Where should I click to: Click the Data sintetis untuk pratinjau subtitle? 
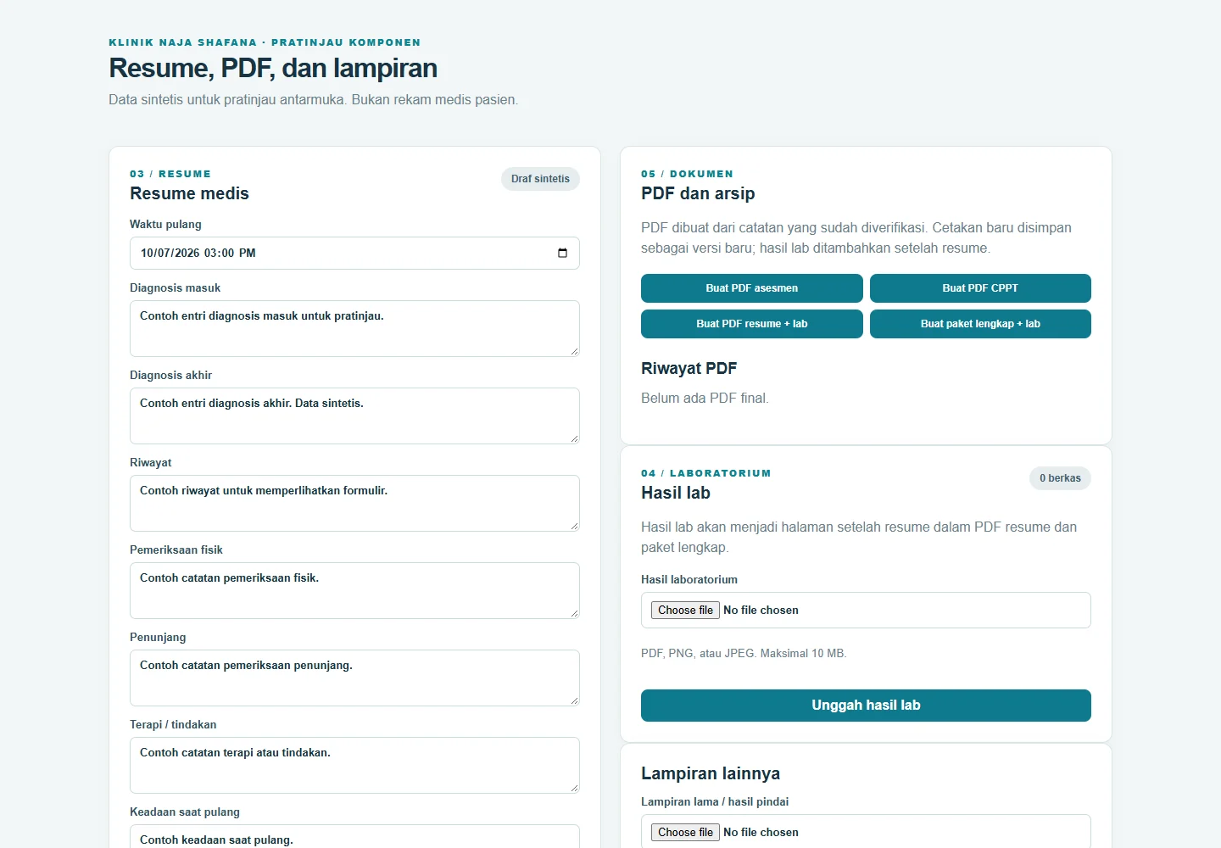pos(313,99)
